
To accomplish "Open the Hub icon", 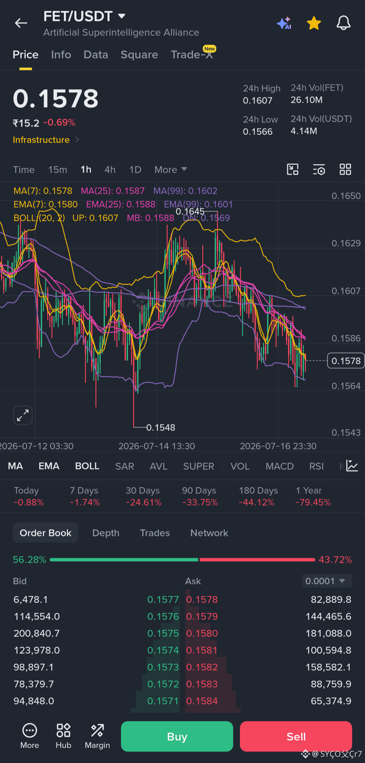I will pos(64,736).
